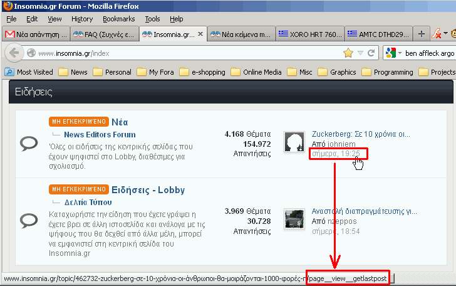Open the Edit menu
456x286 pixels.
tap(32, 19)
